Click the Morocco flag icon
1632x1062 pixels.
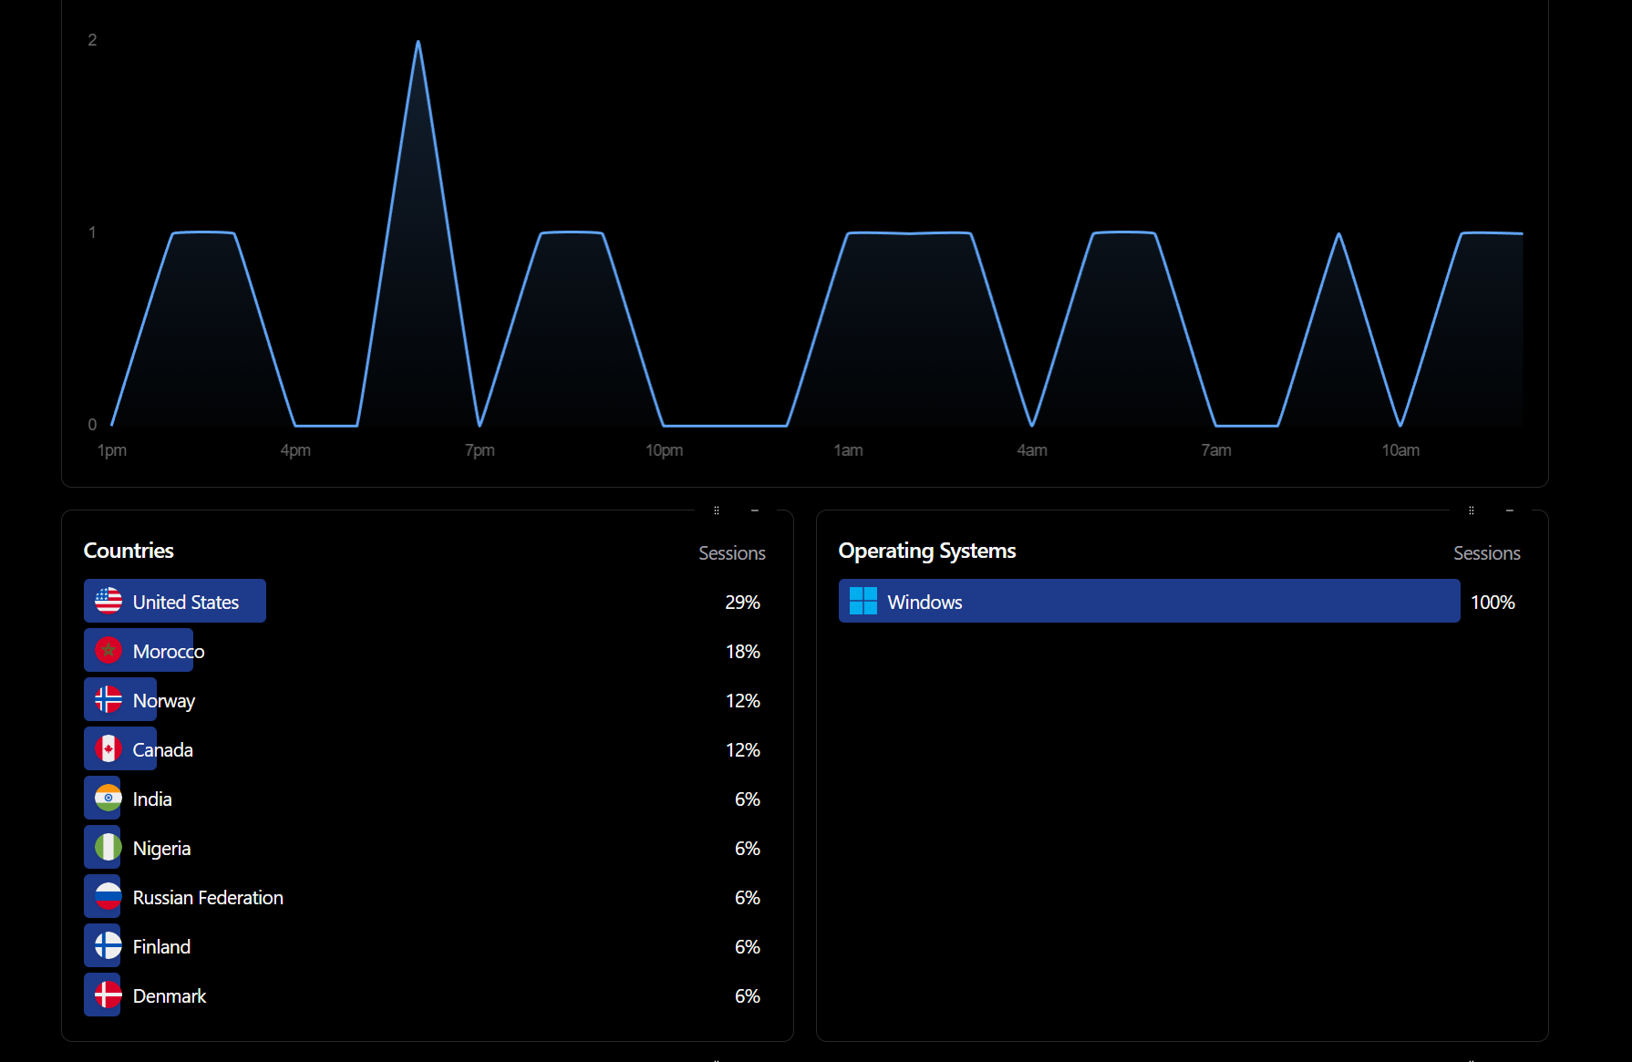coord(108,650)
